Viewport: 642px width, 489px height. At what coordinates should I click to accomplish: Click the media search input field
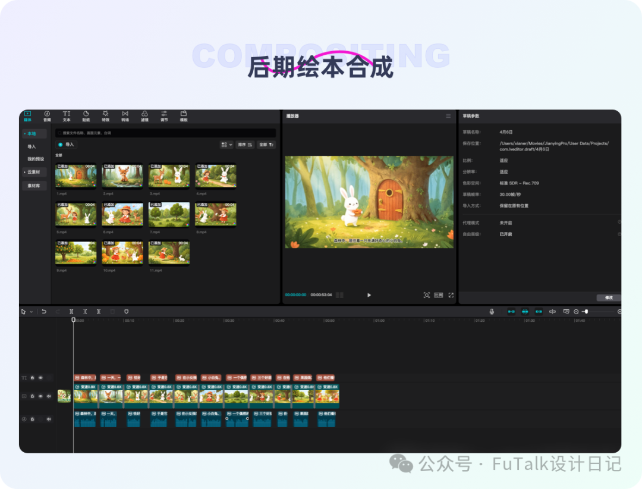tap(165, 133)
